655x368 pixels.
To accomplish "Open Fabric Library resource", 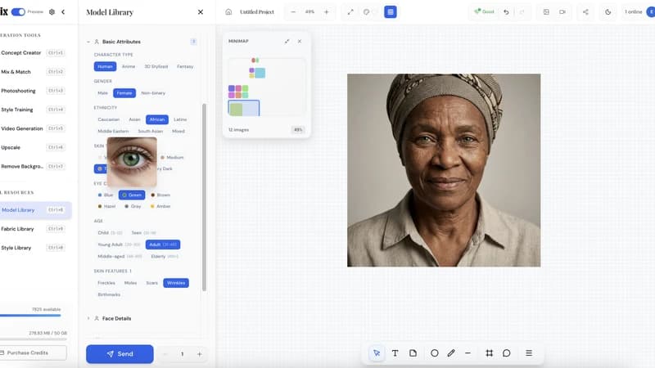I will coord(33,229).
